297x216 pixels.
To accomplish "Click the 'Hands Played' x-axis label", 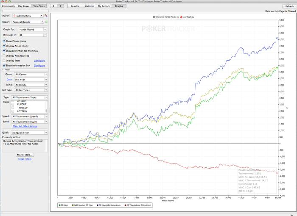I will point(168,200).
